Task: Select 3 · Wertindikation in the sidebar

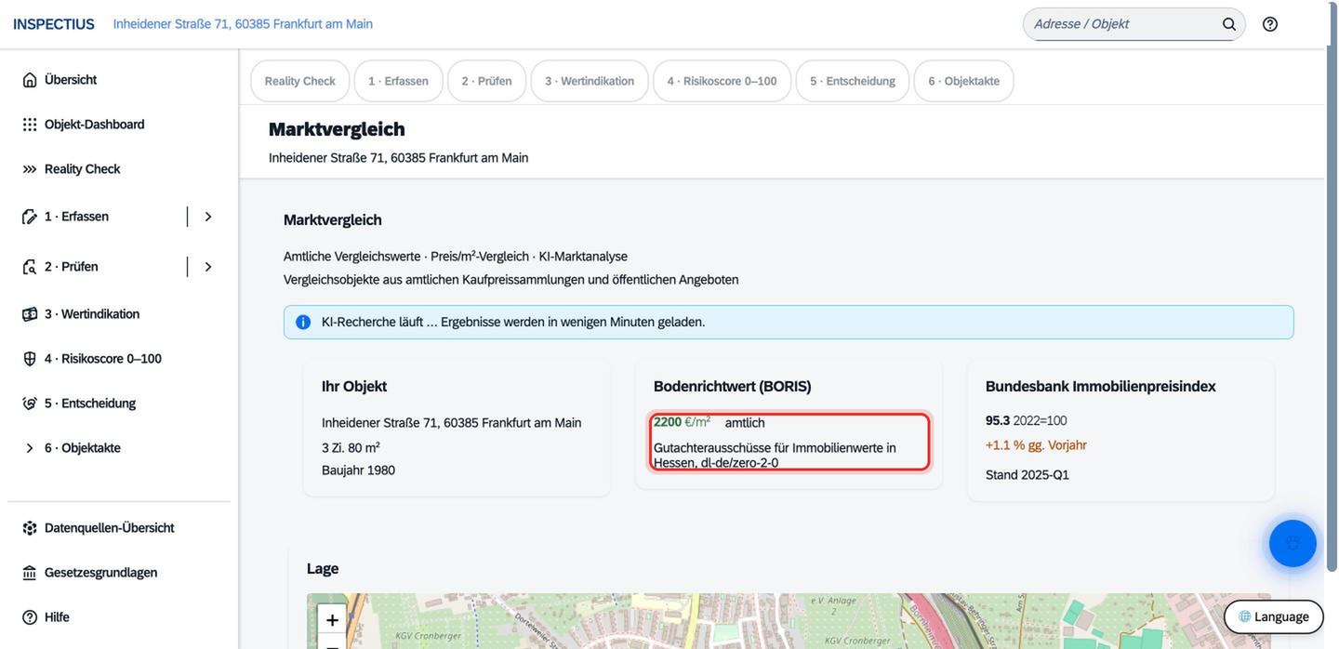Action: 119,314
